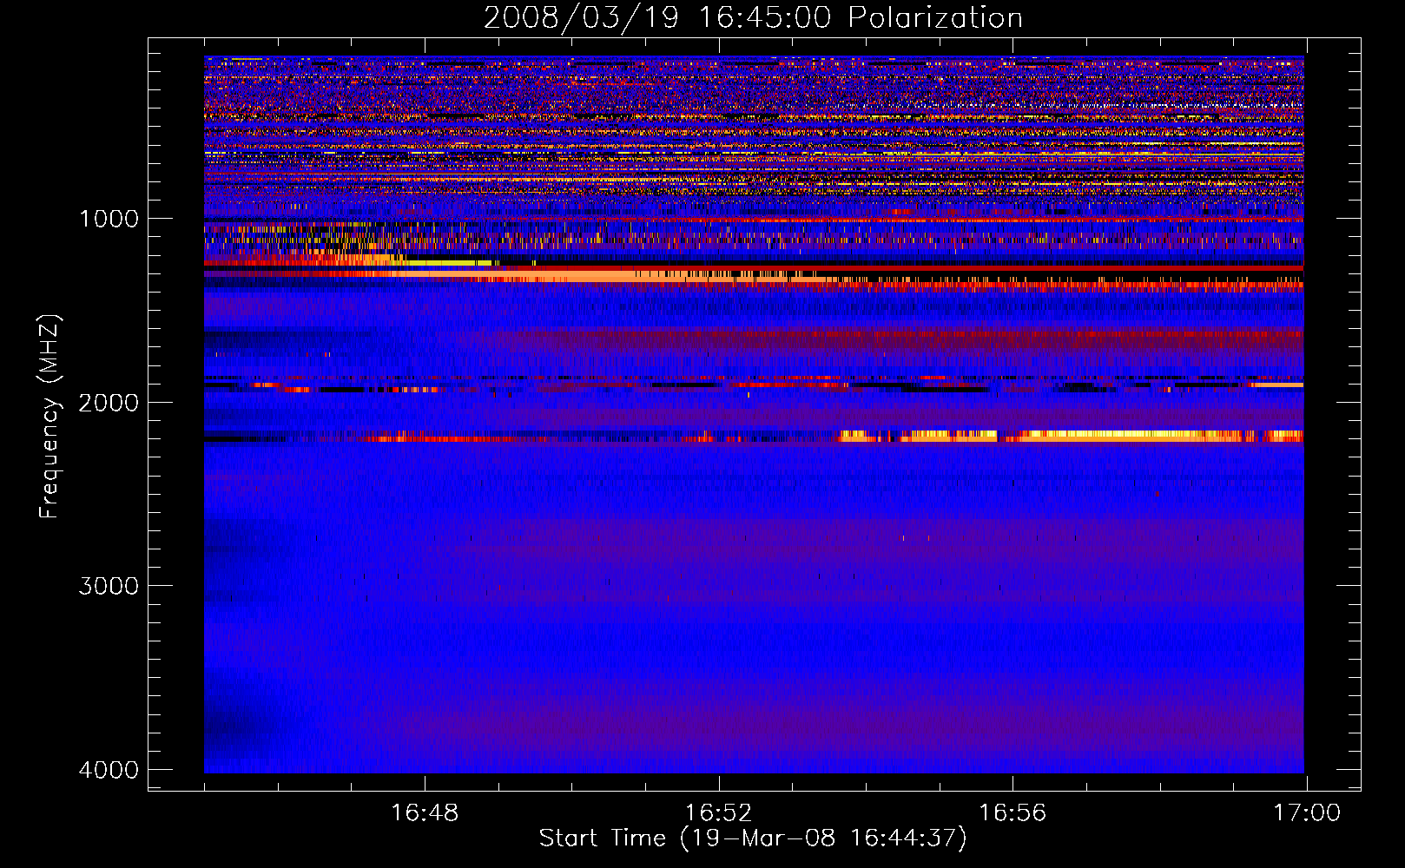Click the 17:00 time tick label
This screenshot has width=1405, height=868.
(1307, 813)
